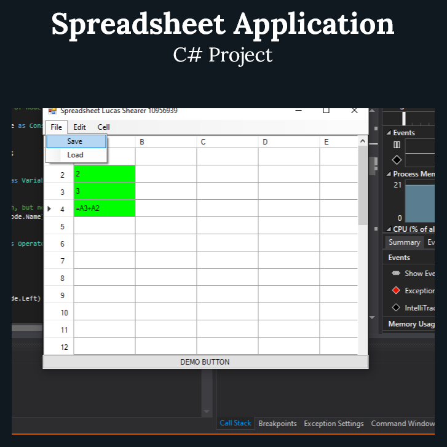Select row header 9
447x447 pixels.
[x=59, y=295]
